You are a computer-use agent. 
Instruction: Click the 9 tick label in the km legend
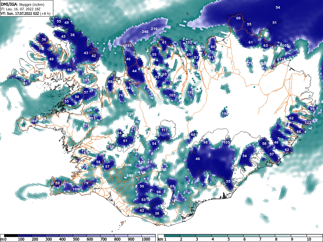coord(292,239)
